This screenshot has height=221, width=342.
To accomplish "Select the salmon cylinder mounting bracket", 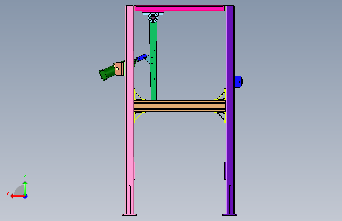I will pos(119,69).
